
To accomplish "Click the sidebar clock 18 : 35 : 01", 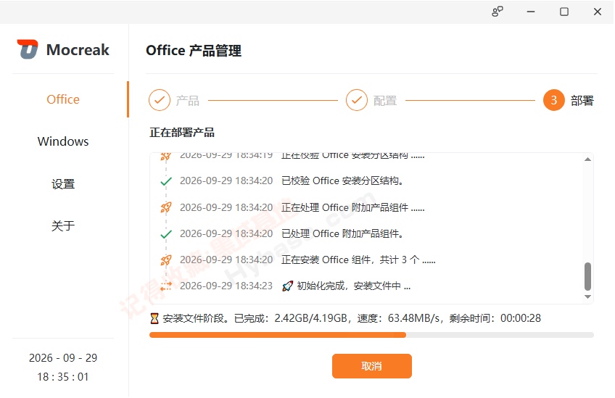I will click(x=63, y=377).
